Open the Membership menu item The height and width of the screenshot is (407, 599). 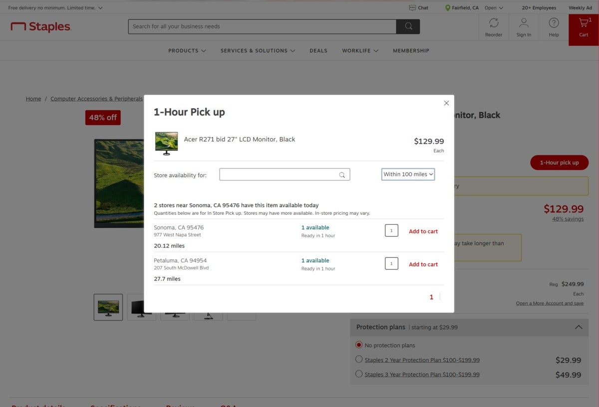(x=411, y=51)
